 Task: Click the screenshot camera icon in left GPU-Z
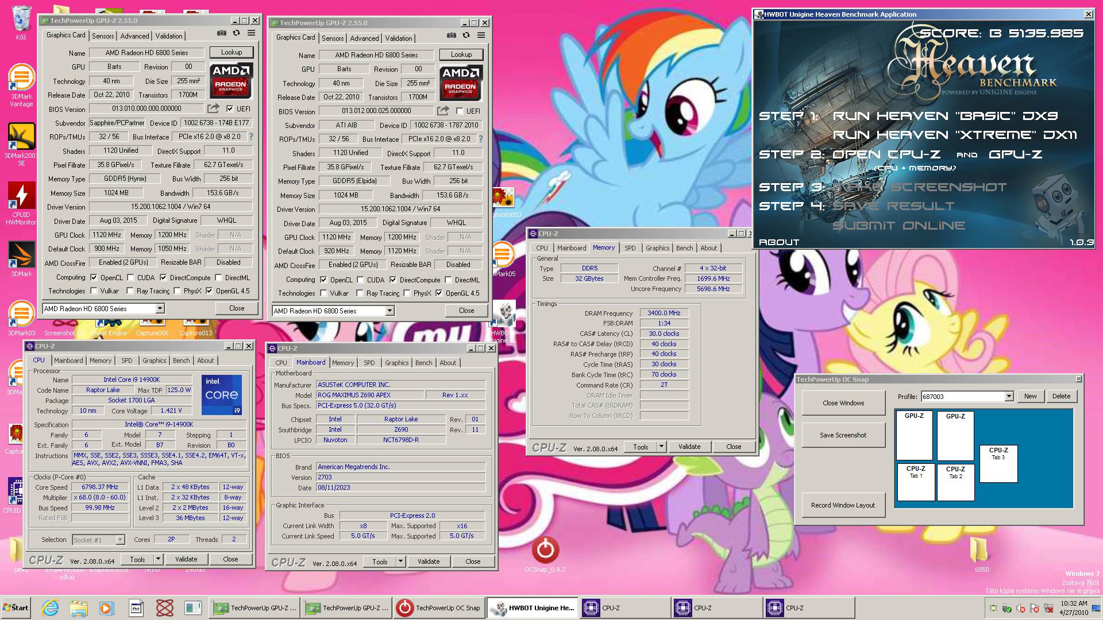[221, 33]
